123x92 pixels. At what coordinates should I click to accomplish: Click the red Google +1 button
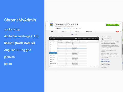(117, 31)
